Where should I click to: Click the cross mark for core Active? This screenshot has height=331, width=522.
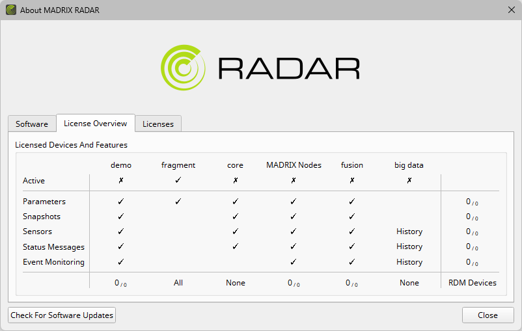(x=236, y=180)
